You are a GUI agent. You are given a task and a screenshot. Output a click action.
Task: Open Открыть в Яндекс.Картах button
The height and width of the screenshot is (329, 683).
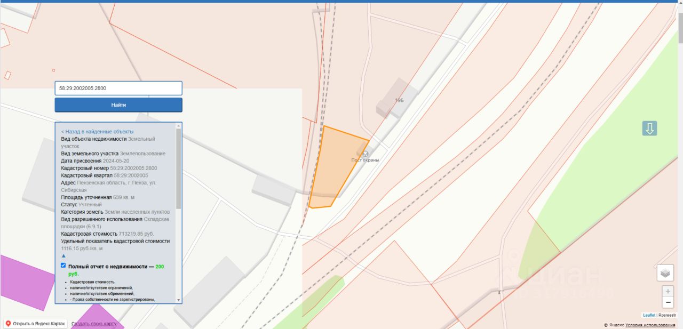click(x=36, y=324)
